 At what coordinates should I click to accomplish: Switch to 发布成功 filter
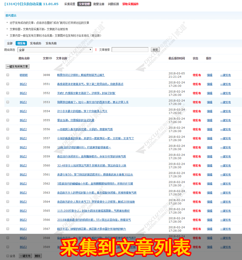[35, 43]
